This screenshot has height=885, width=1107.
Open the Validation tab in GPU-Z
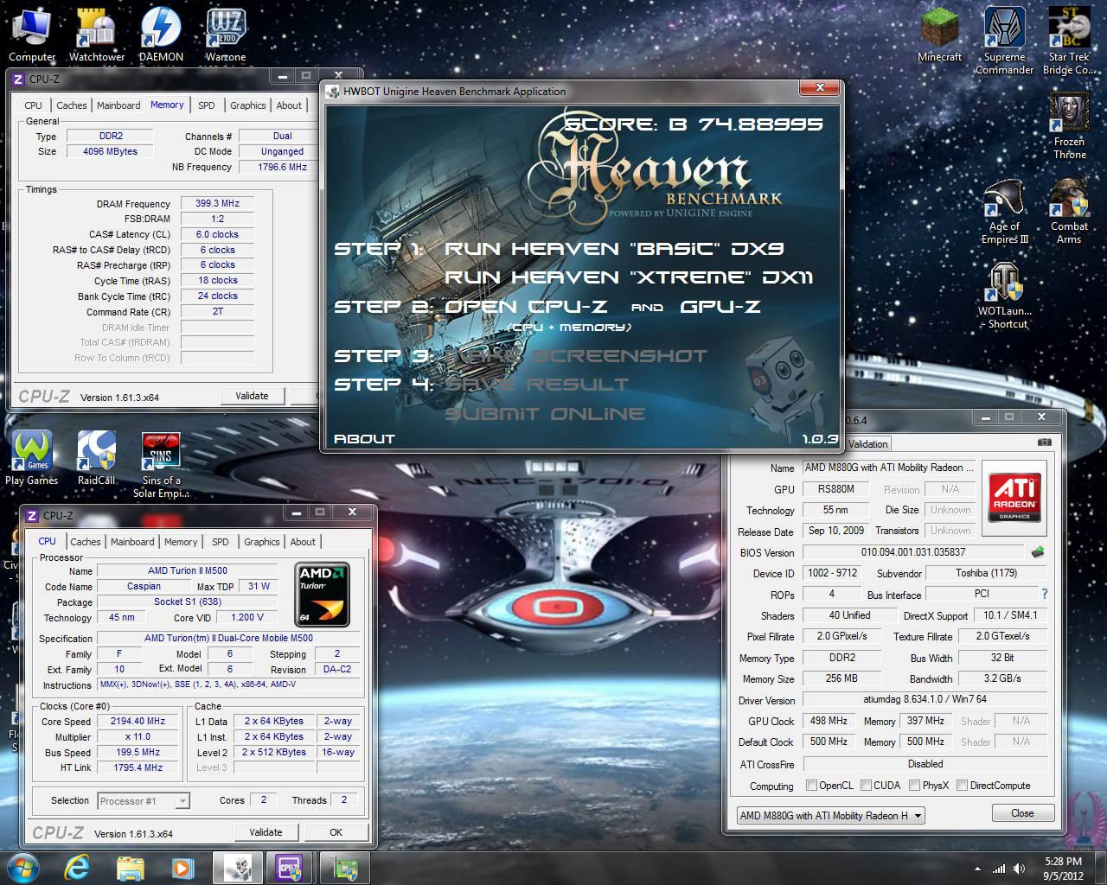[867, 443]
